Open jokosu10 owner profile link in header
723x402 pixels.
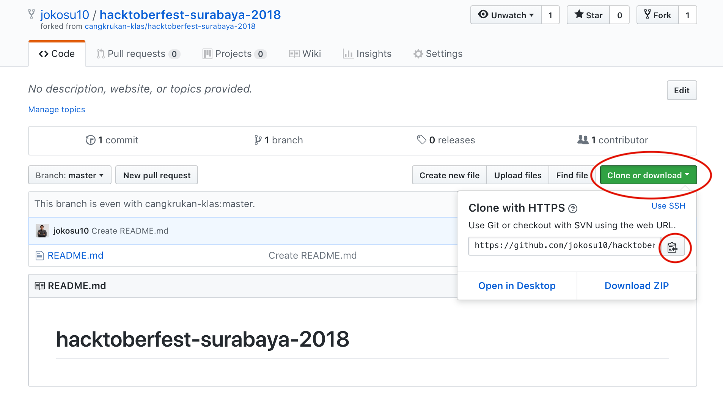pos(64,15)
